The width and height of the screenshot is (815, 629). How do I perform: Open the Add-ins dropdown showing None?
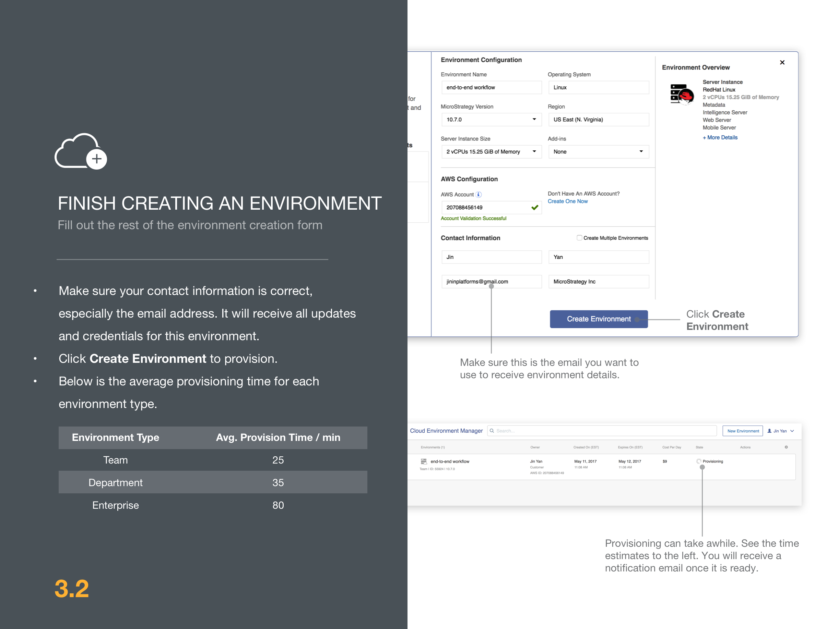click(641, 151)
